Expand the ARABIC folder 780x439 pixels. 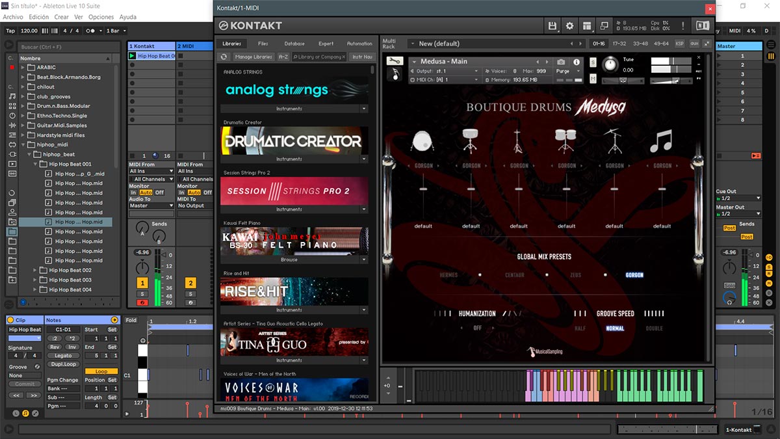(23, 68)
